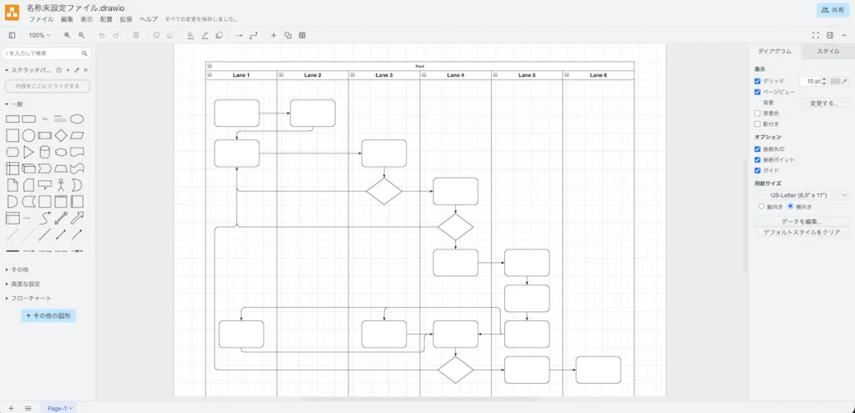
Task: Click the bring to front icon
Action: 156,35
